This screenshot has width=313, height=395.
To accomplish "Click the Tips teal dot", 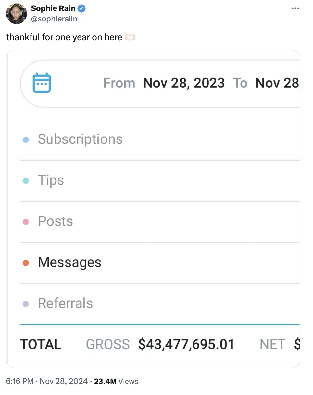I will 26,180.
